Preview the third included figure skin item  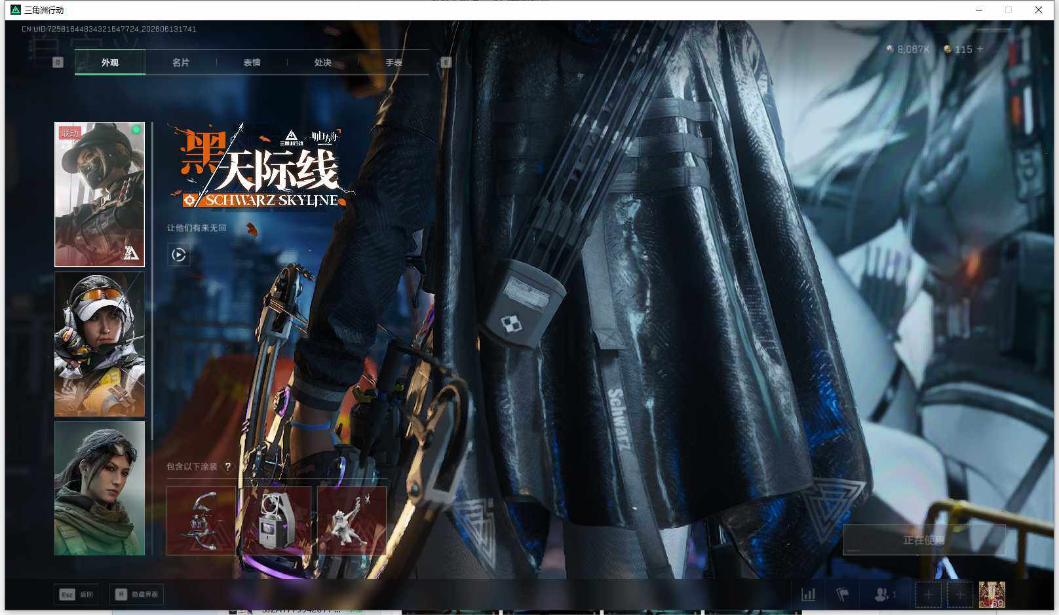(x=352, y=521)
